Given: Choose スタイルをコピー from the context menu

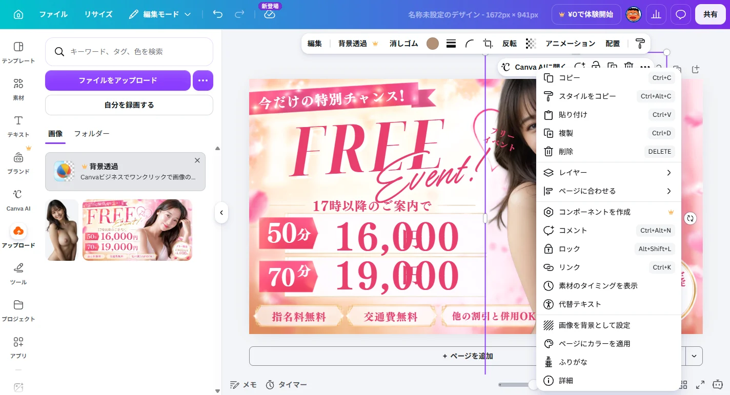Looking at the screenshot, I should (x=609, y=96).
